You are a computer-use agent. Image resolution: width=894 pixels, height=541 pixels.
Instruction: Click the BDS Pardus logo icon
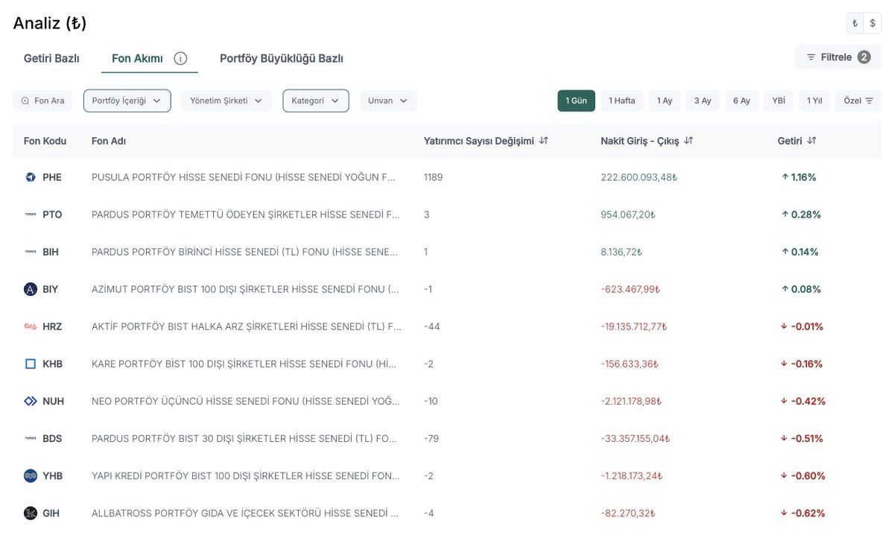click(x=30, y=438)
